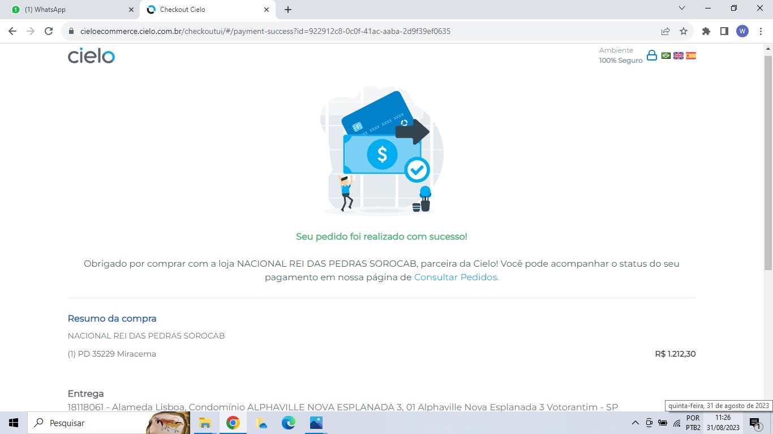Image resolution: width=773 pixels, height=434 pixels.
Task: Show hidden system tray icons
Action: tap(635, 423)
